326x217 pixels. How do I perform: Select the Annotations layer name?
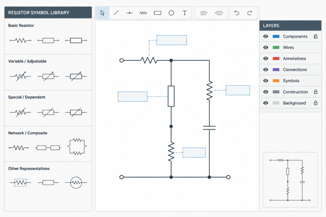pyautogui.click(x=294, y=58)
